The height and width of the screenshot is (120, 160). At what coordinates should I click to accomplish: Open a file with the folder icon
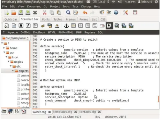coord(14,12)
